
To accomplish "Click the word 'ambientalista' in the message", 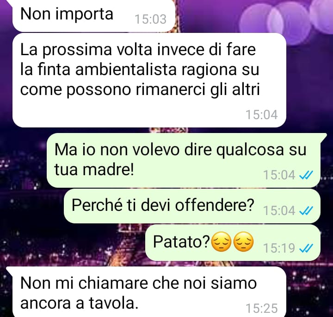I will pos(126,70).
